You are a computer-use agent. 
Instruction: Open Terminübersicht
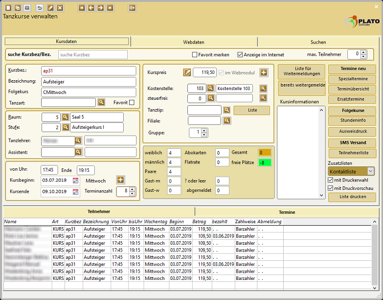[x=352, y=89]
